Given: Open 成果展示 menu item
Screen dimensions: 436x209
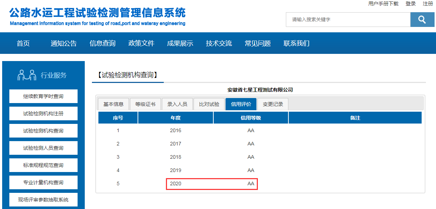Looking at the screenshot, I should 180,43.
